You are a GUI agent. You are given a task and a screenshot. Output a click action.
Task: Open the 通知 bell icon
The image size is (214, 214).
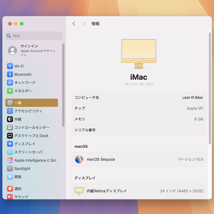(10, 188)
